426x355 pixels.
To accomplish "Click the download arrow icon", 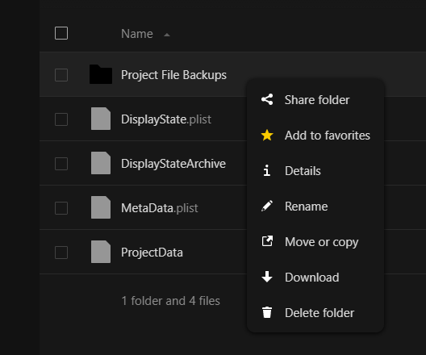I will [267, 277].
